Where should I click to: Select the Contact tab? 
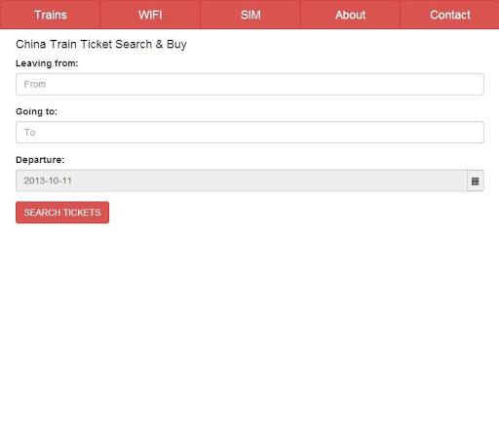click(450, 15)
